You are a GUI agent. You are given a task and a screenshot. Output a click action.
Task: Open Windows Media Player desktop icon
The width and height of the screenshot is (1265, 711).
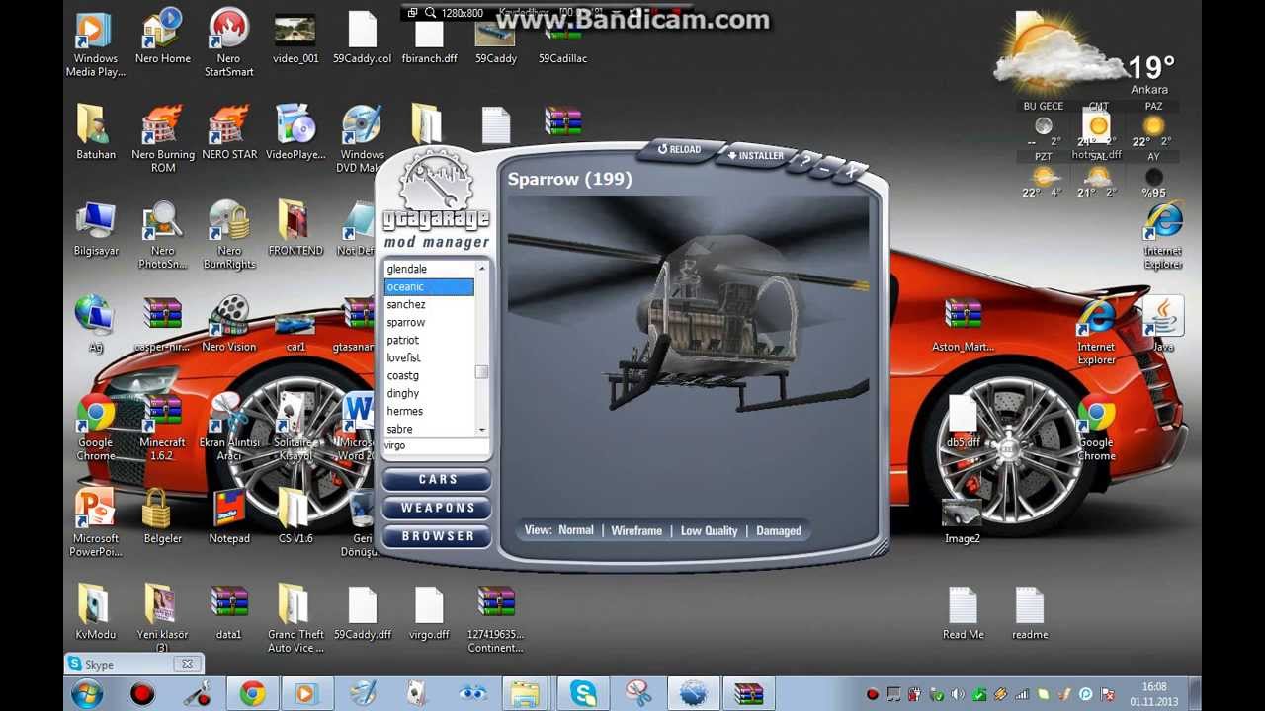click(95, 44)
